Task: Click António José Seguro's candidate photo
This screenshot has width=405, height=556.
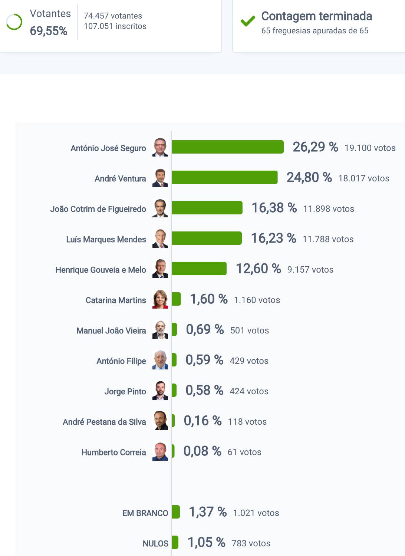Action: [160, 147]
